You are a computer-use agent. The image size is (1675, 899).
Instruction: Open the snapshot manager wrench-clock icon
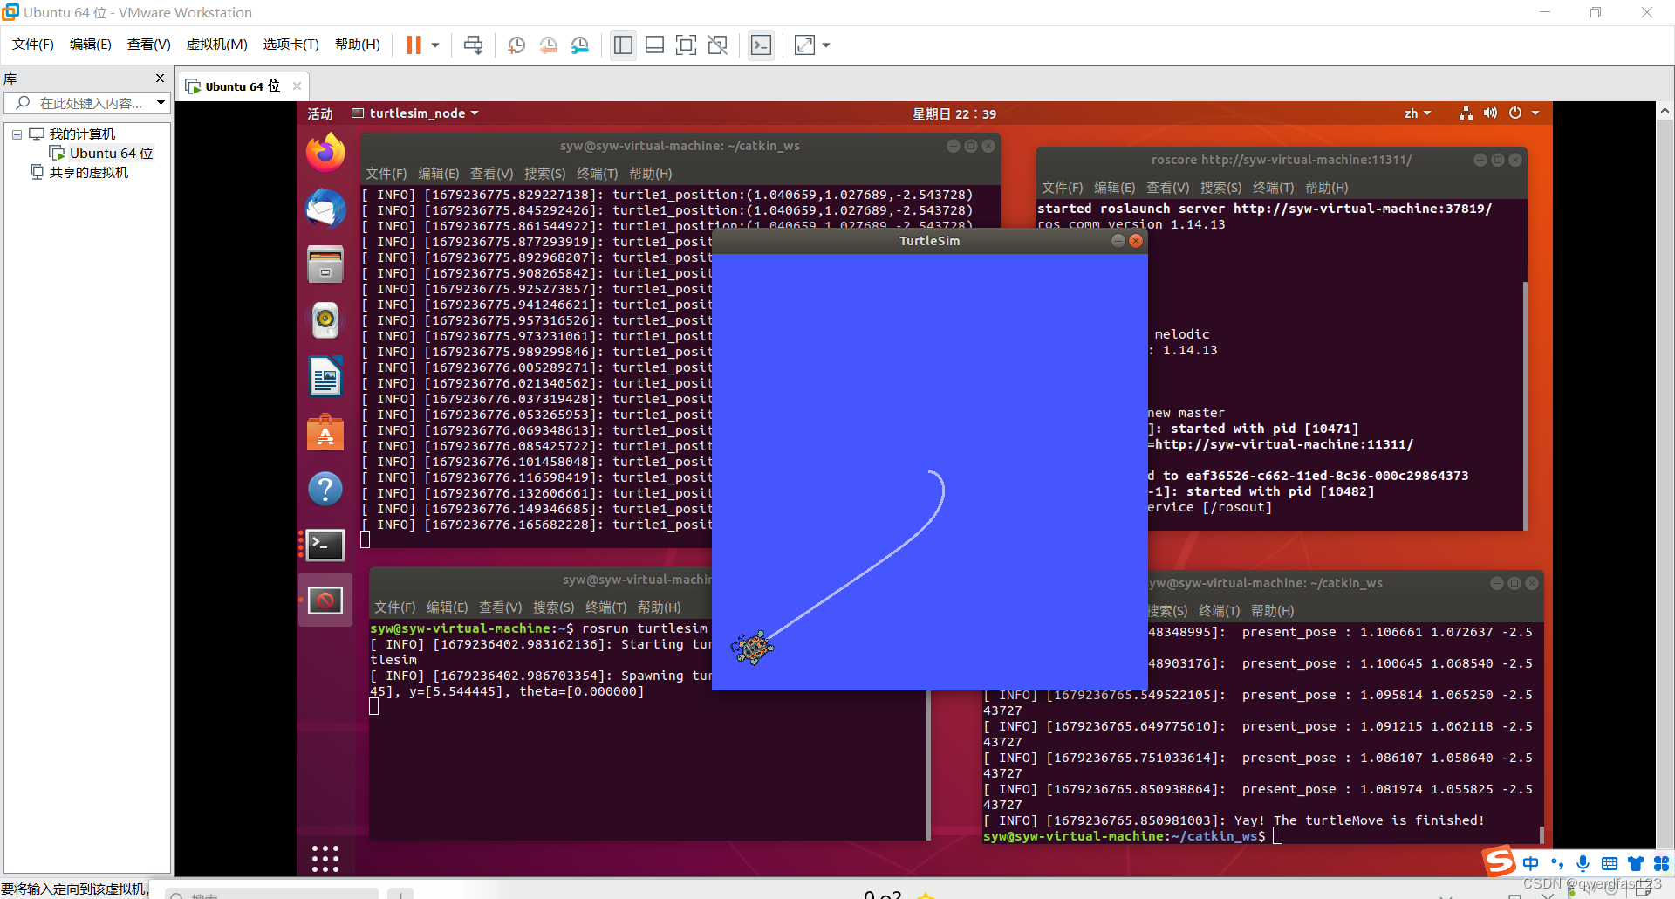580,45
